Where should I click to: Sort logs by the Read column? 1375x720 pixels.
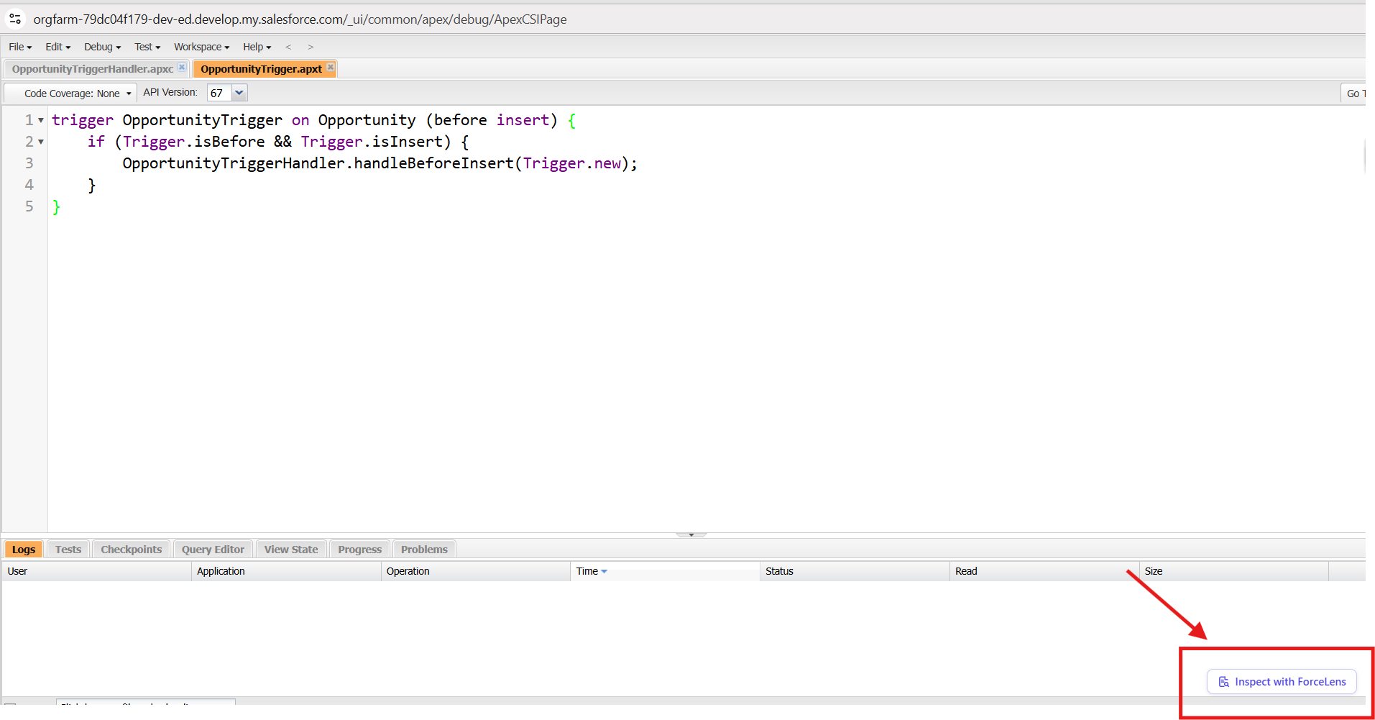(x=1044, y=571)
